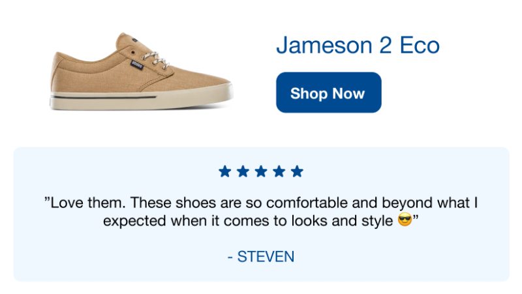
Task: Click the word Eco in the title
Action: (420, 45)
